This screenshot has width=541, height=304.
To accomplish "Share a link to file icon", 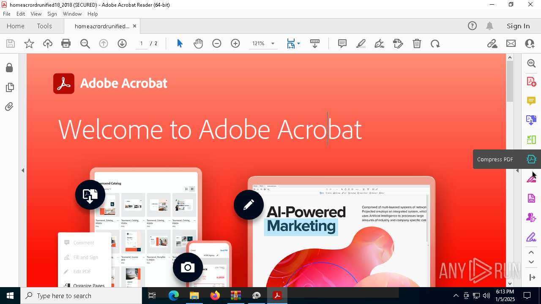I will click(492, 43).
